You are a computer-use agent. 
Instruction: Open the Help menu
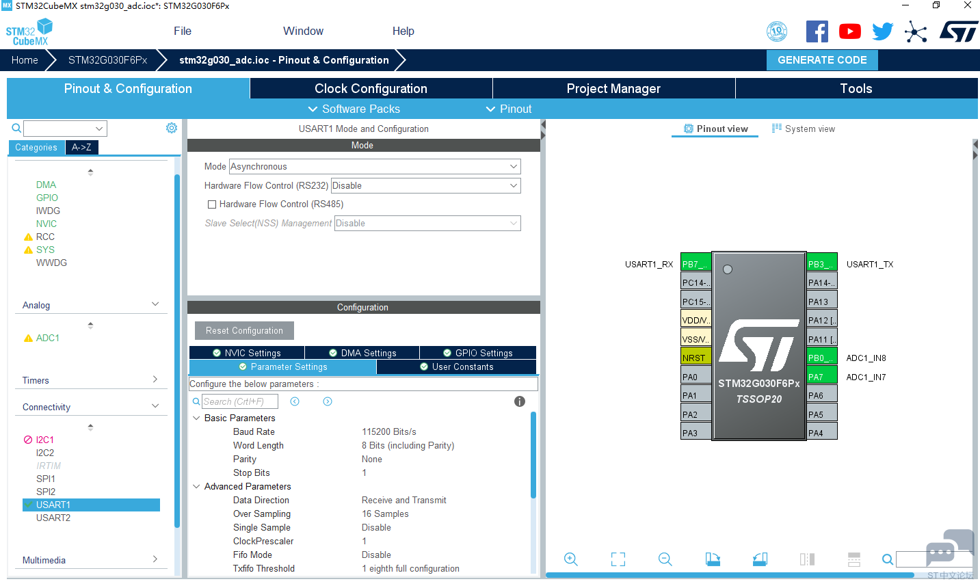(x=403, y=31)
